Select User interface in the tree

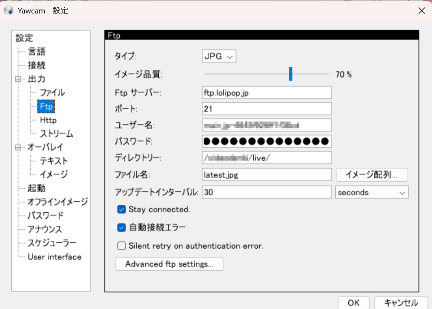pyautogui.click(x=54, y=257)
